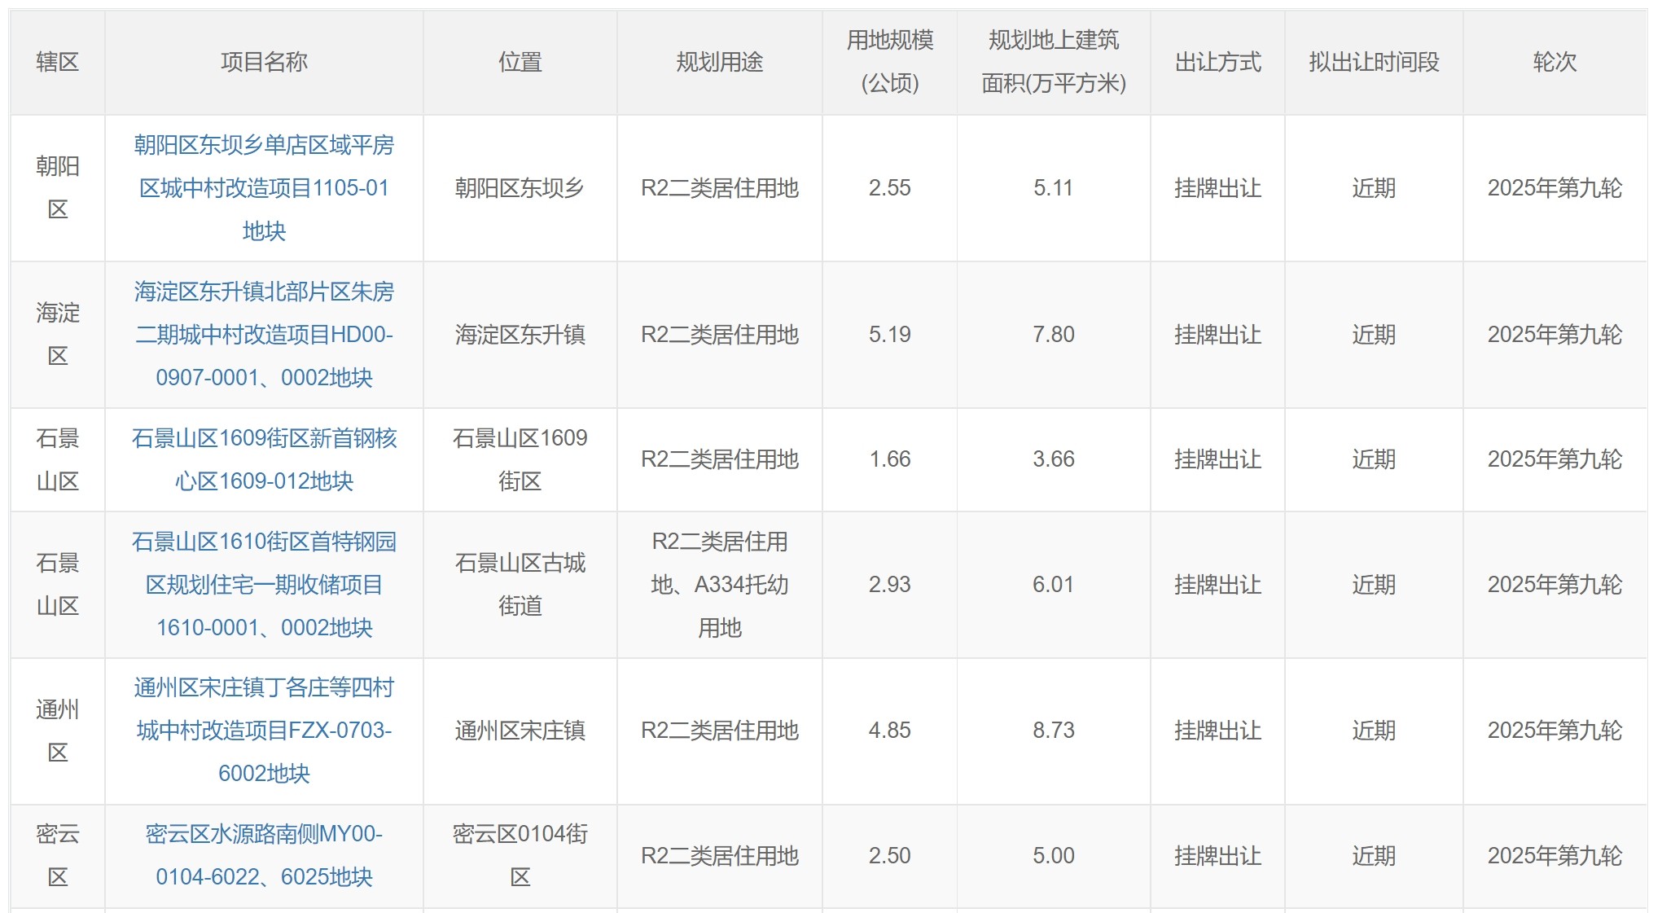Click the 拟出让时间段 column header
Viewport: 1662px width, 913px height.
1374,62
